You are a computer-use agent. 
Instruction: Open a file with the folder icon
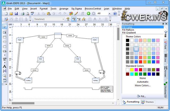pos(11,13)
